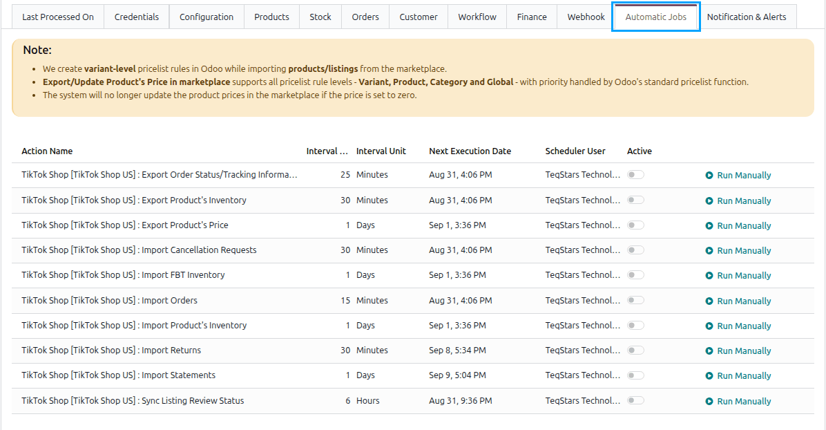The height and width of the screenshot is (430, 826).
Task: Click play icon for Import Product's Inventory row
Action: click(709, 326)
